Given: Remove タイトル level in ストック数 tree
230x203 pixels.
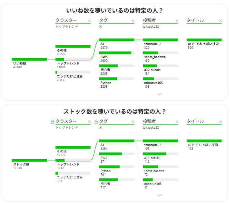Looking at the screenshot, I should coord(220,122).
